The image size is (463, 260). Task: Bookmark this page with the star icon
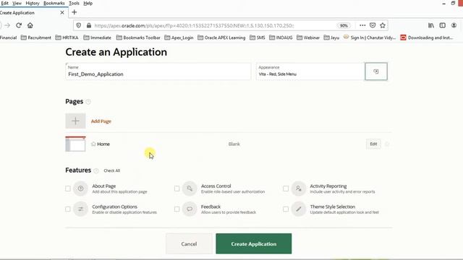pos(383,25)
